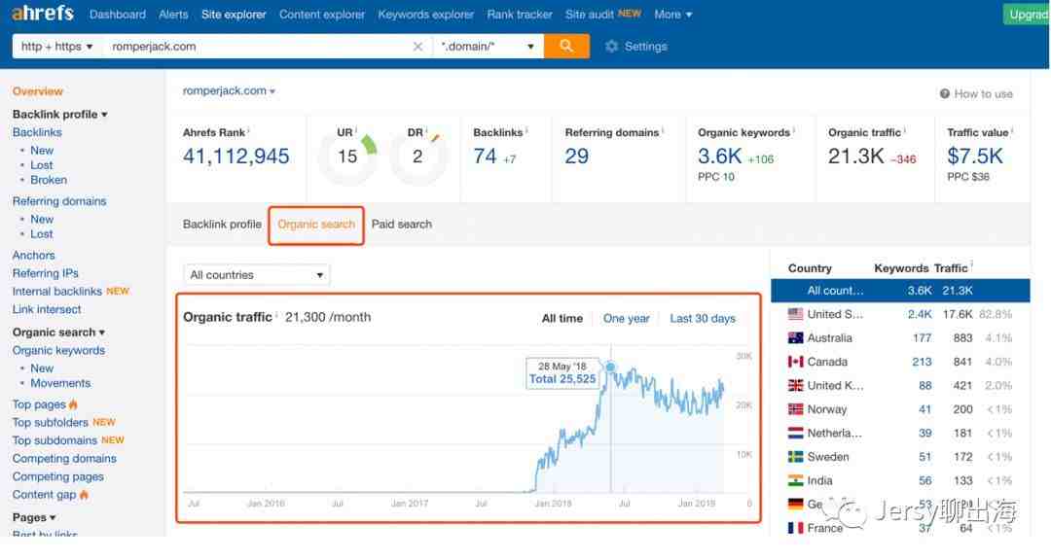Click the flame icon beside Content gap
Viewport: 1051px width, 560px height.
point(84,494)
